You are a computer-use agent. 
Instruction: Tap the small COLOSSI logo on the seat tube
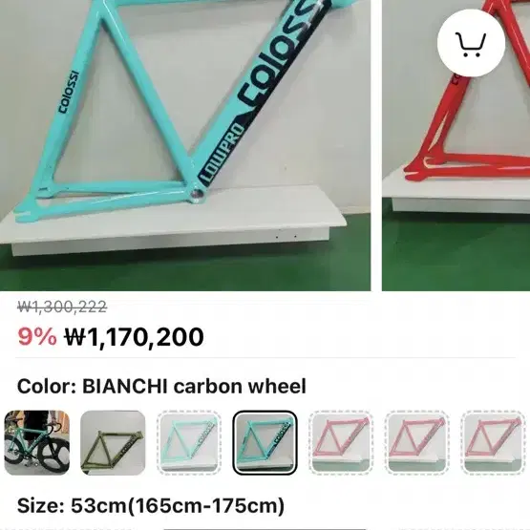(x=69, y=92)
